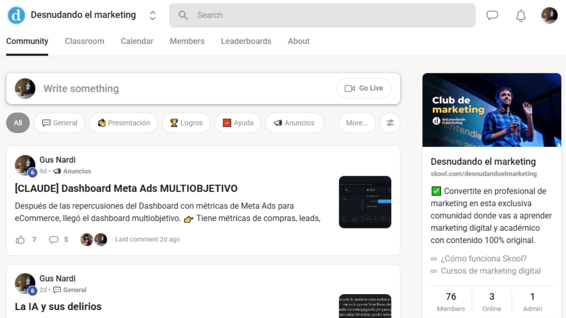Open the La IA y sus delirios post
Image resolution: width=566 pixels, height=318 pixels.
point(58,307)
